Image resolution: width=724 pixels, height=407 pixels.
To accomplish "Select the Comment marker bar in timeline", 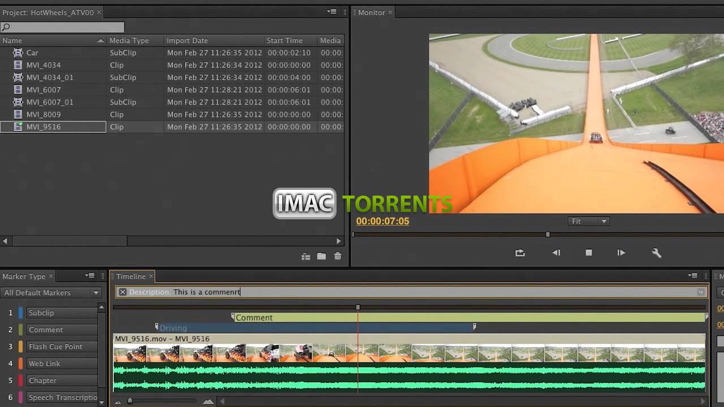I will tap(469, 318).
